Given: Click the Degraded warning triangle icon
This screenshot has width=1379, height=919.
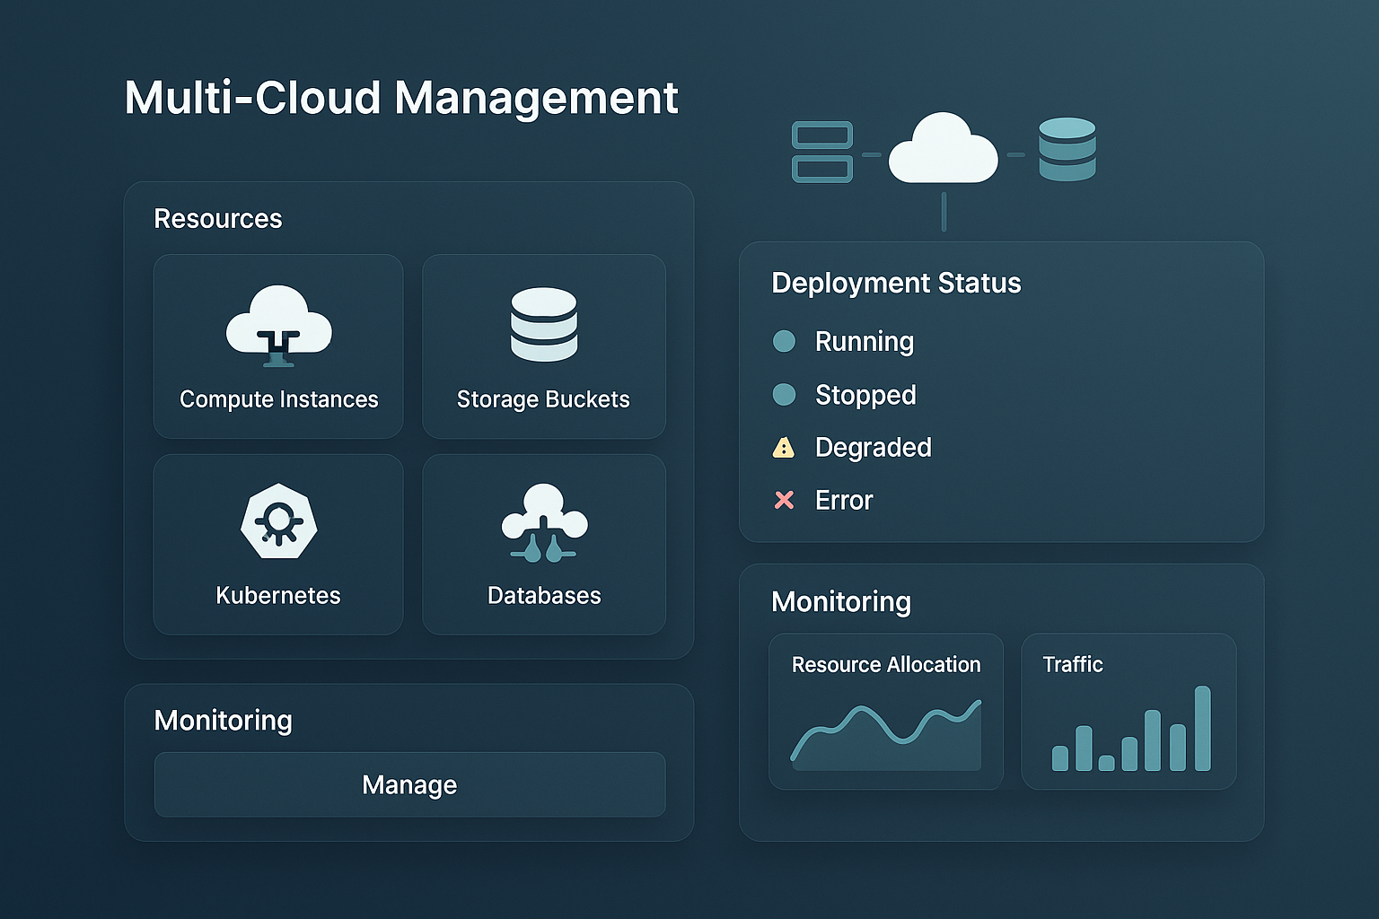Looking at the screenshot, I should 784,447.
